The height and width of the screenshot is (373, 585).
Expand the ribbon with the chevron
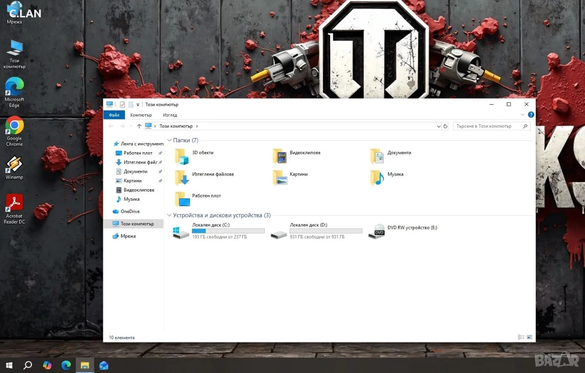(x=523, y=115)
